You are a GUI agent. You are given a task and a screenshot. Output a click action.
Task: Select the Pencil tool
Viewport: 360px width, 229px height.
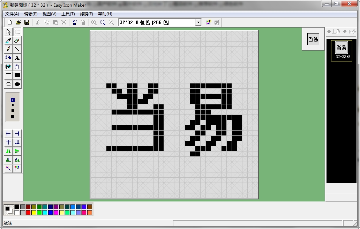pos(8,49)
